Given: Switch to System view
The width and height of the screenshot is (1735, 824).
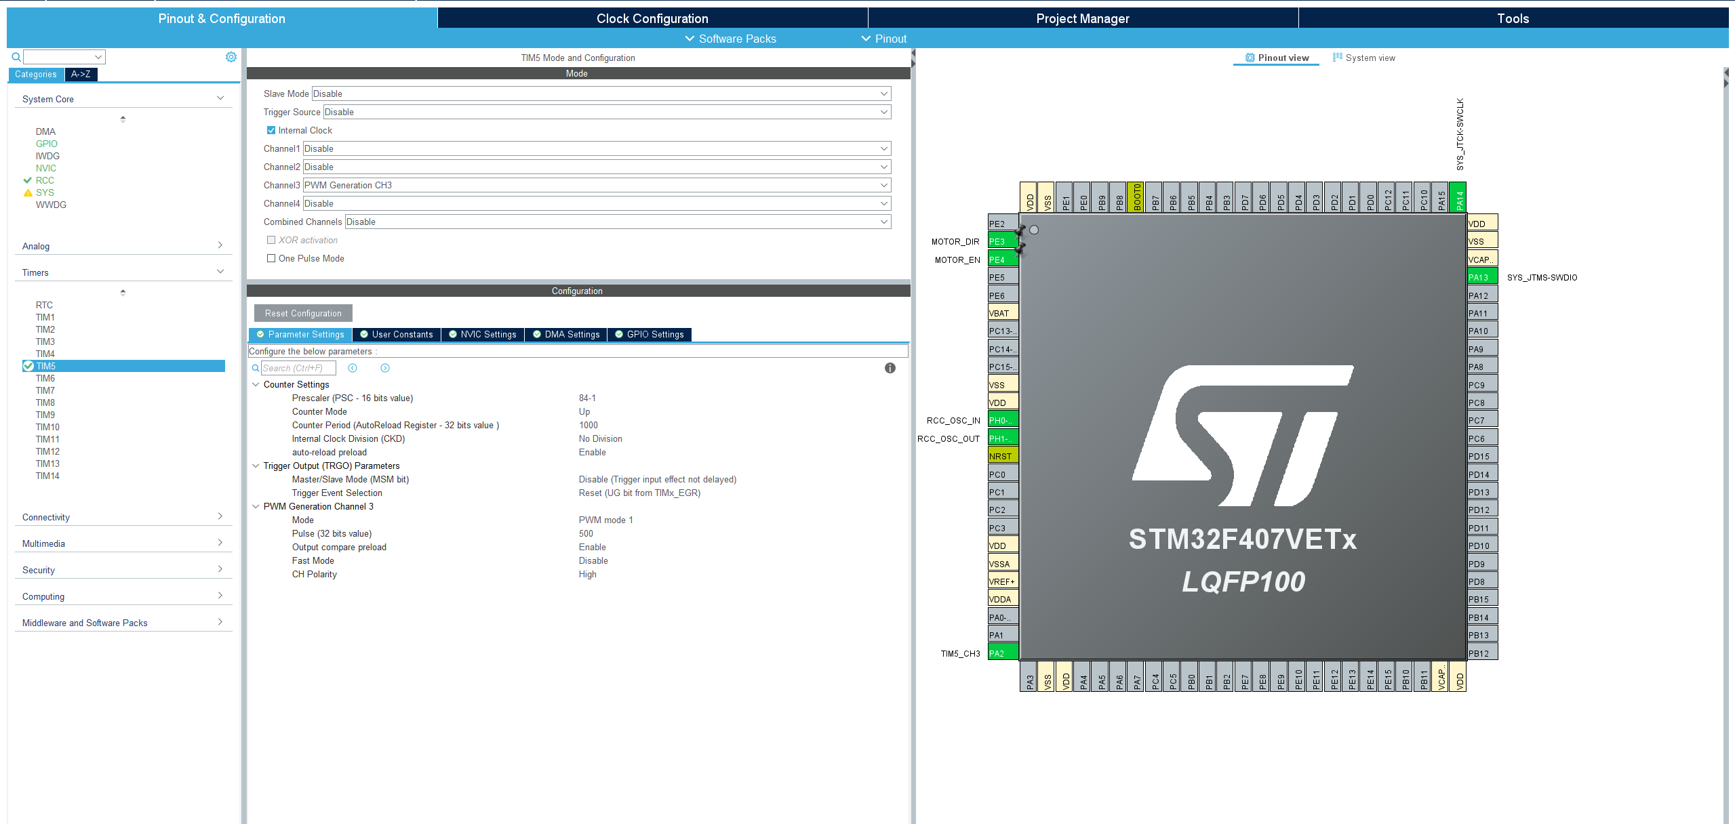Looking at the screenshot, I should pos(1364,58).
